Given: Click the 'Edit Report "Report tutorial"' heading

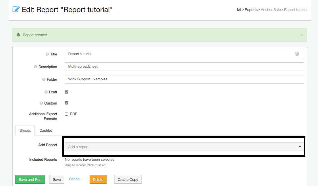Looking at the screenshot, I should (67, 9).
